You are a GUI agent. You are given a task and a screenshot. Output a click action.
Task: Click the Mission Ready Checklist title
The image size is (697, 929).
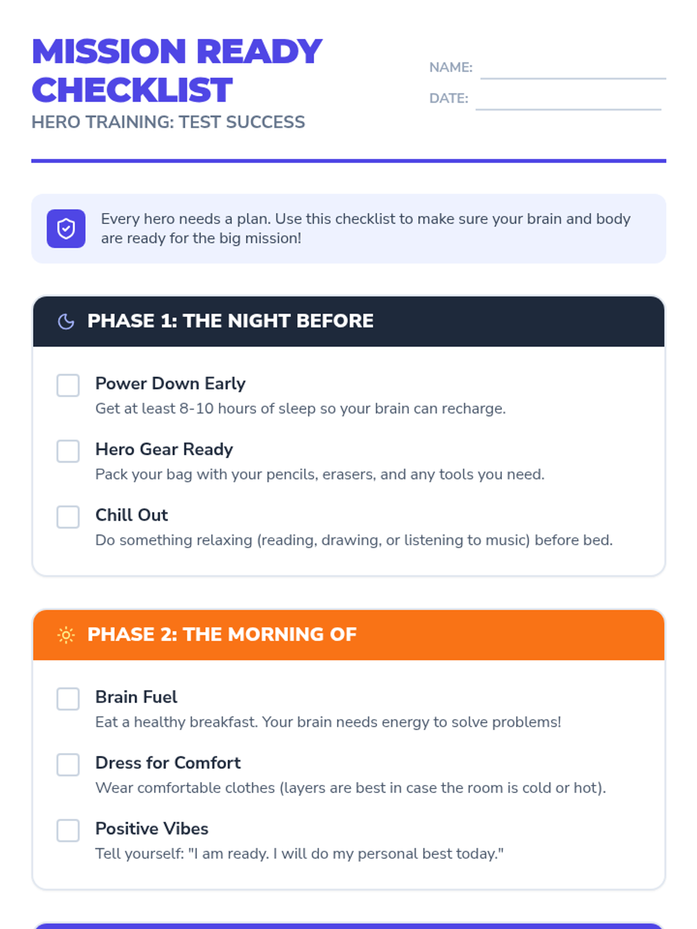[177, 70]
